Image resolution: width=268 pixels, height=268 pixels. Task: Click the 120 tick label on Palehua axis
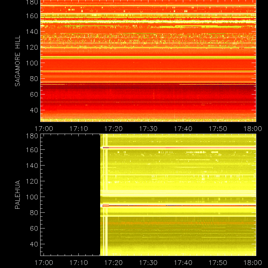click(x=32, y=181)
